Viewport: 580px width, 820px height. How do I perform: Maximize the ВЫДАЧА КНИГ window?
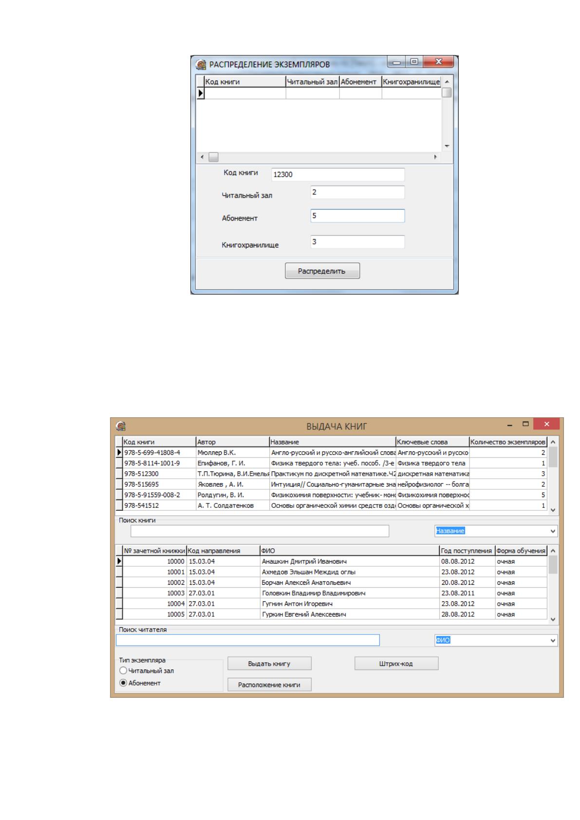[525, 424]
